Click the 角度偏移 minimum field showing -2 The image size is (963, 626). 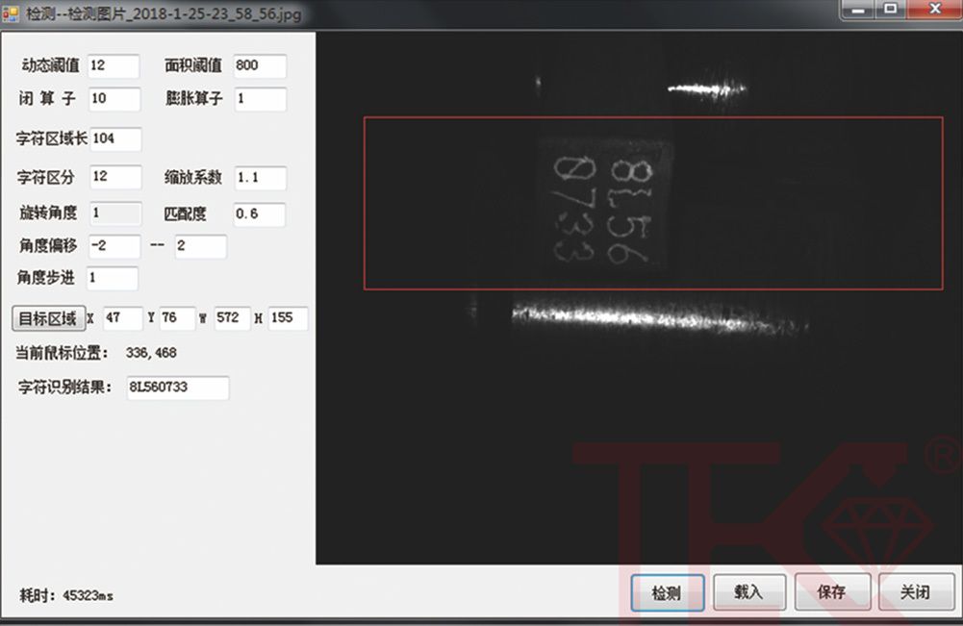114,246
